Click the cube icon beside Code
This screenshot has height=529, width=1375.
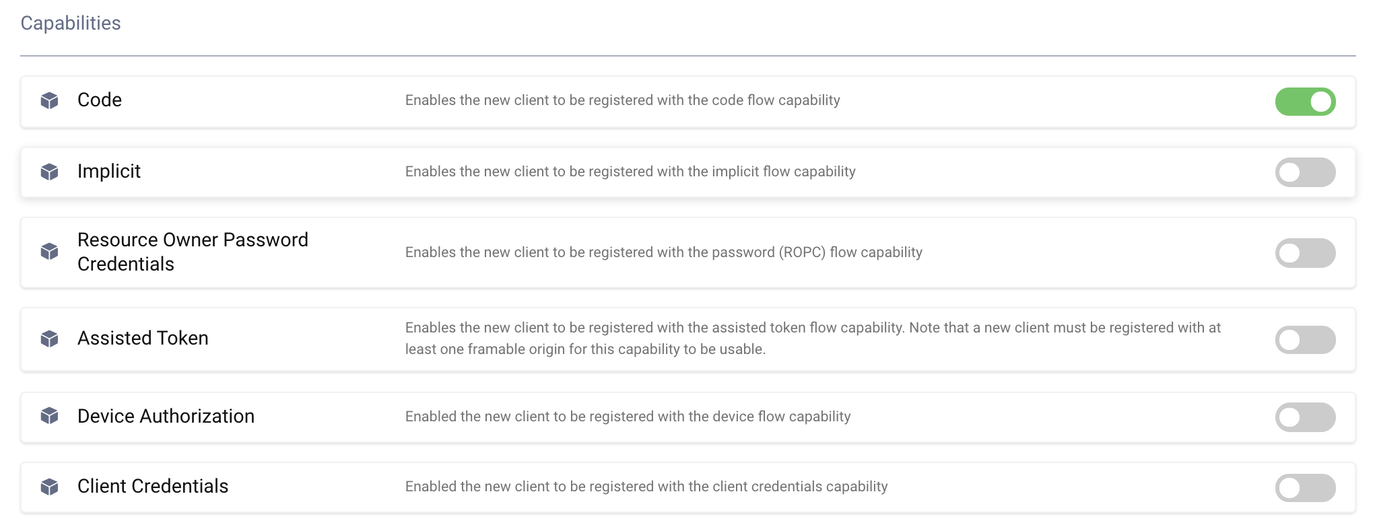49,101
